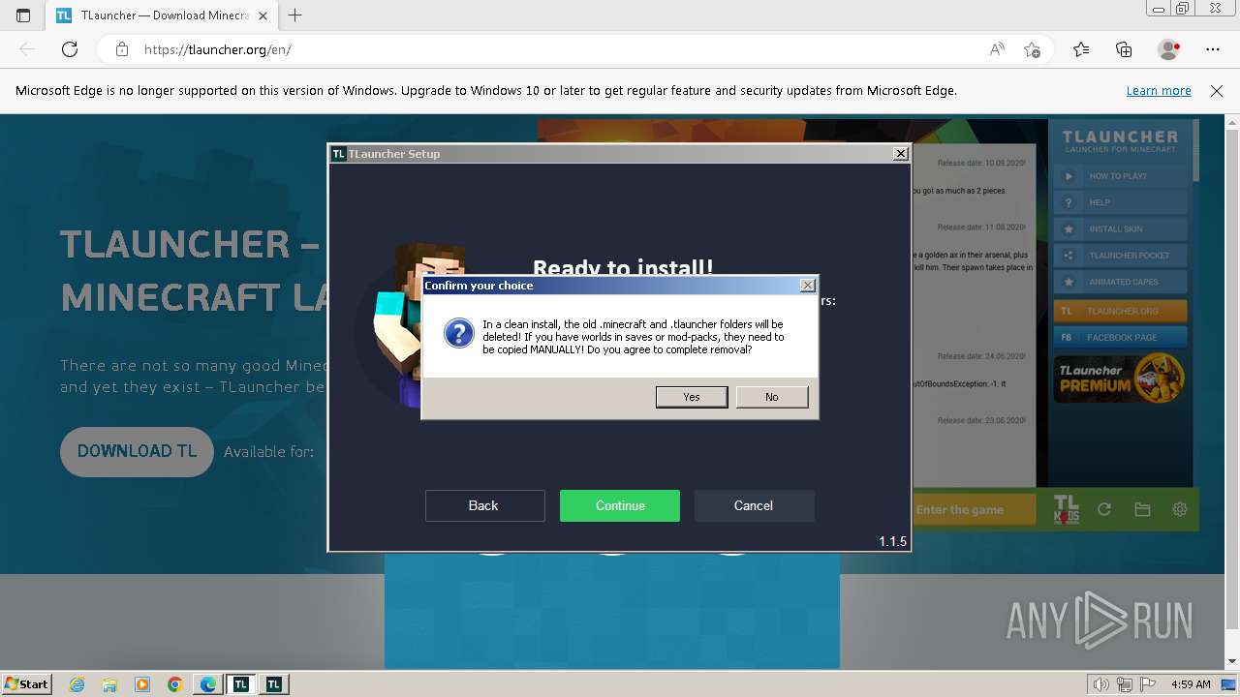This screenshot has width=1240, height=697.
Task: Click the settings gear in launcher preview
Action: [x=1180, y=509]
